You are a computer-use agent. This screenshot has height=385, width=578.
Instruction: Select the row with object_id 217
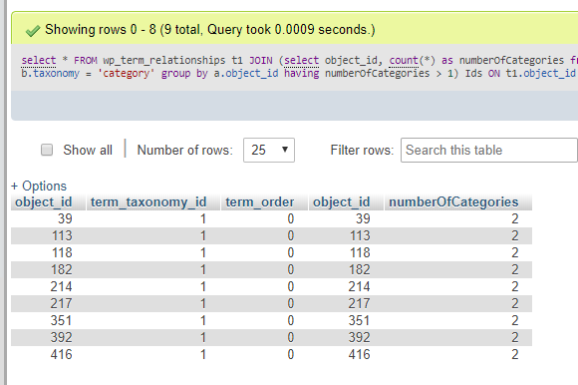[x=271, y=304]
